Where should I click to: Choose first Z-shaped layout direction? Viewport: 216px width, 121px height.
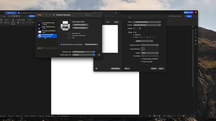click(x=143, y=49)
